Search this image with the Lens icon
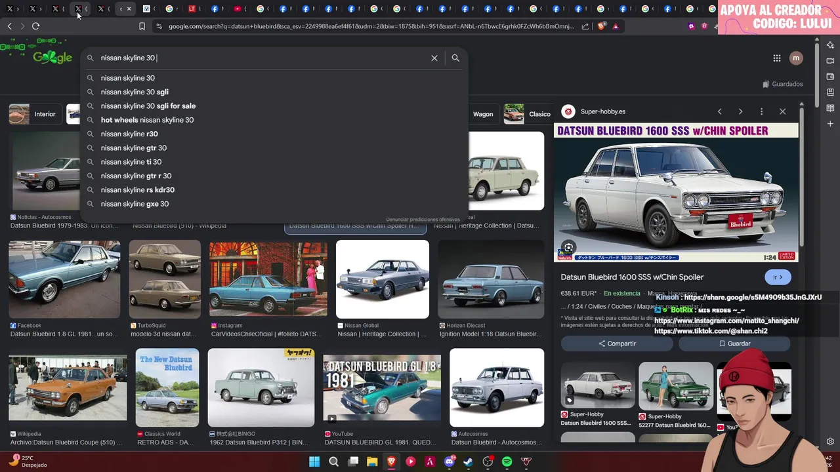 pos(568,248)
